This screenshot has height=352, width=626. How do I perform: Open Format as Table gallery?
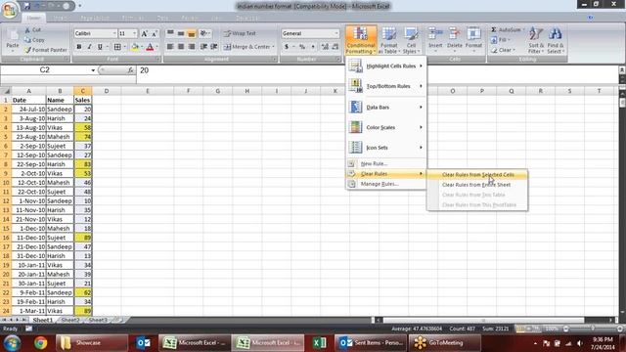388,40
